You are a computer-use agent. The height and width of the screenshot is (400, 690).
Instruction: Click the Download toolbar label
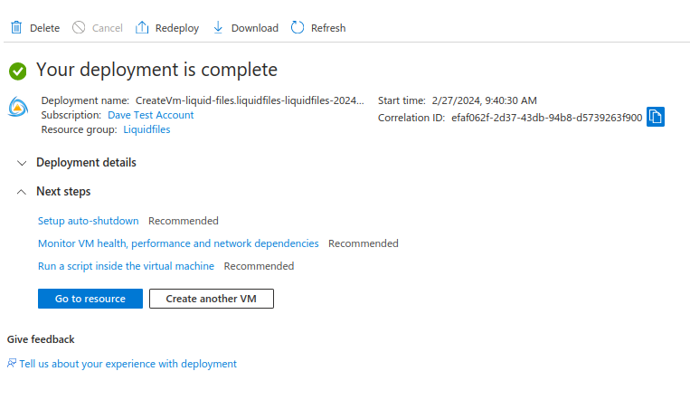click(x=255, y=28)
